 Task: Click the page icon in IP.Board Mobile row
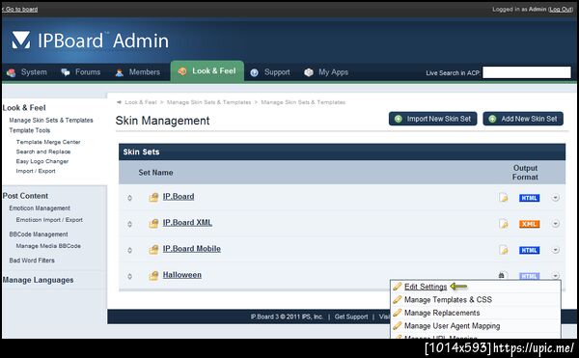504,250
